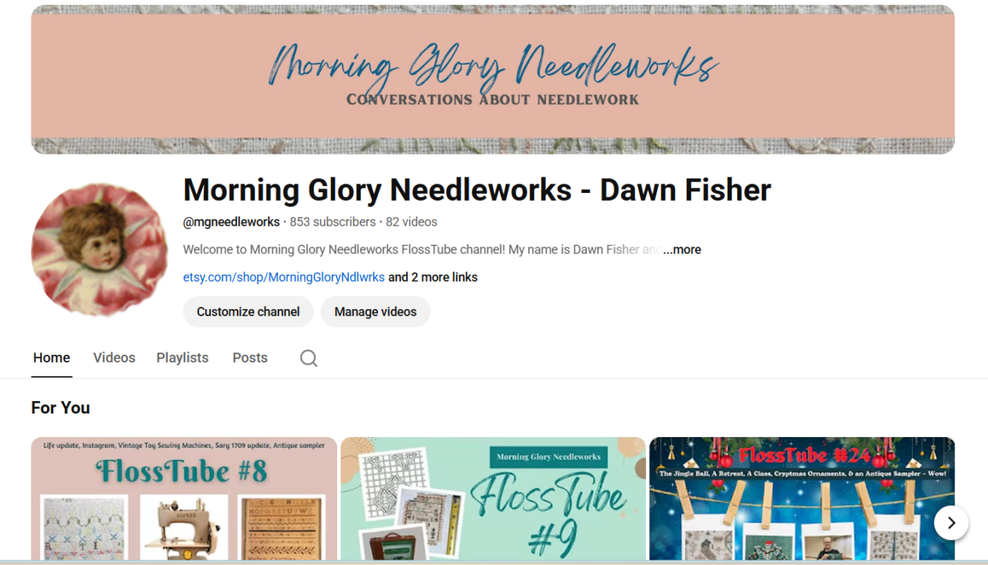Click the @mgneedleworks channel handle
988x565 pixels.
click(x=231, y=222)
